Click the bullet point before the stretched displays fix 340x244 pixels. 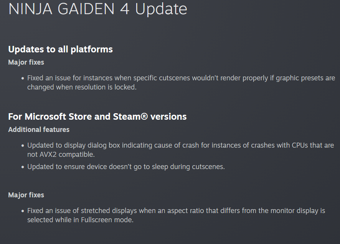tap(23, 211)
